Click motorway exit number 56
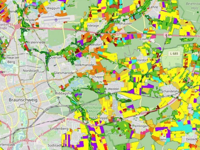Screen dimensions: 200x150 click(x=52, y=29)
